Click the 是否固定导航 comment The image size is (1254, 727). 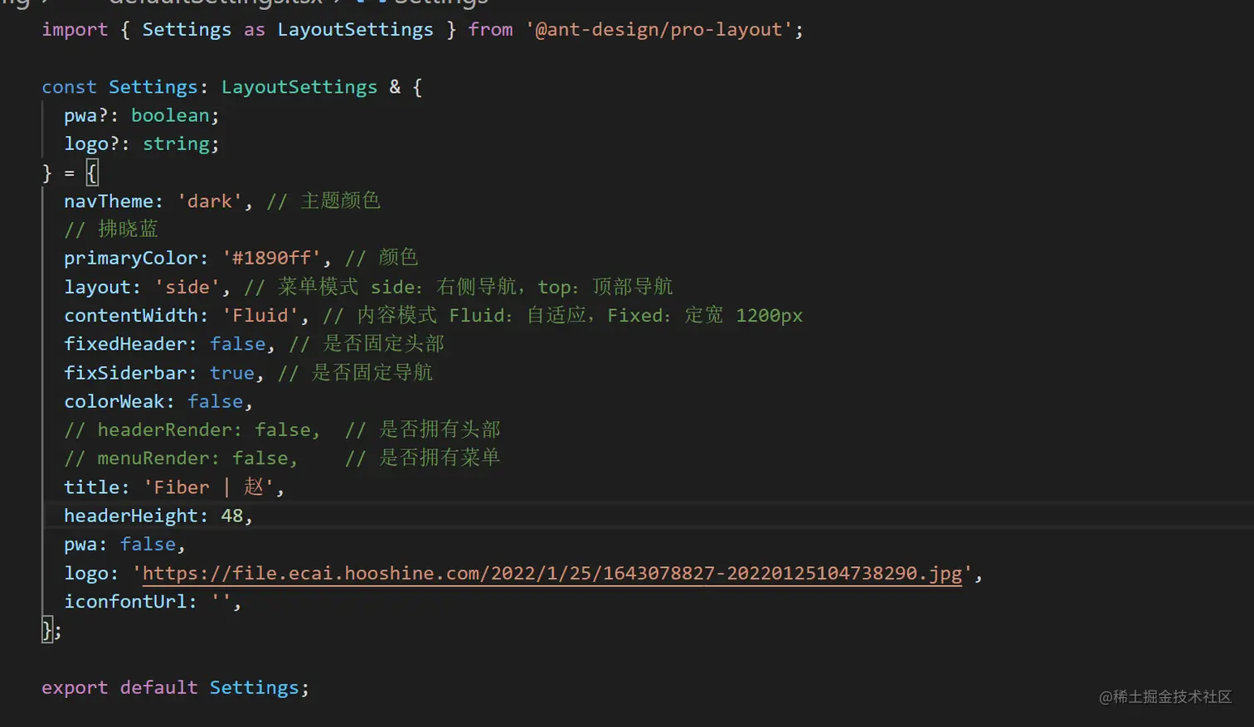click(355, 373)
